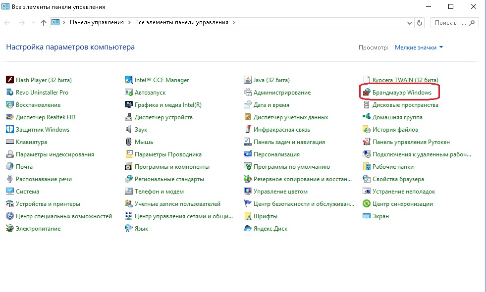Expand the recent locations arrow
Viewport: 486px width, 292px height.
[33, 23]
